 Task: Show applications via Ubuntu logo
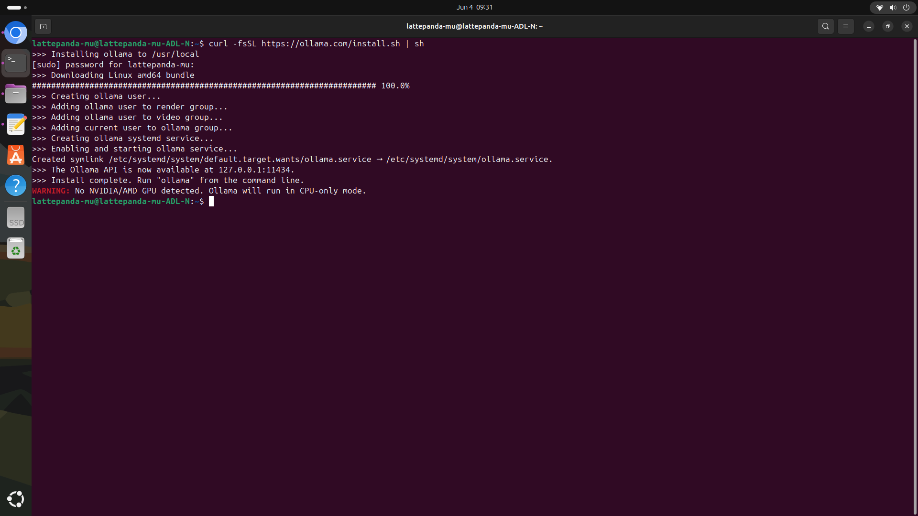16,499
